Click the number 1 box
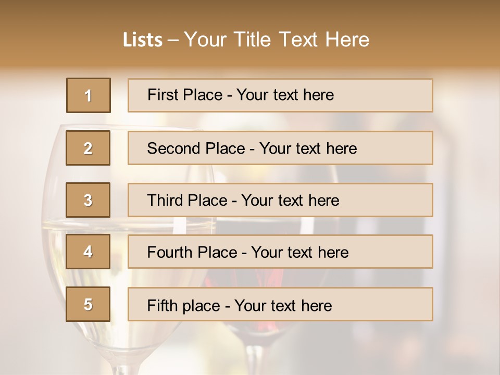This screenshot has width=500, height=375. pos(89,95)
